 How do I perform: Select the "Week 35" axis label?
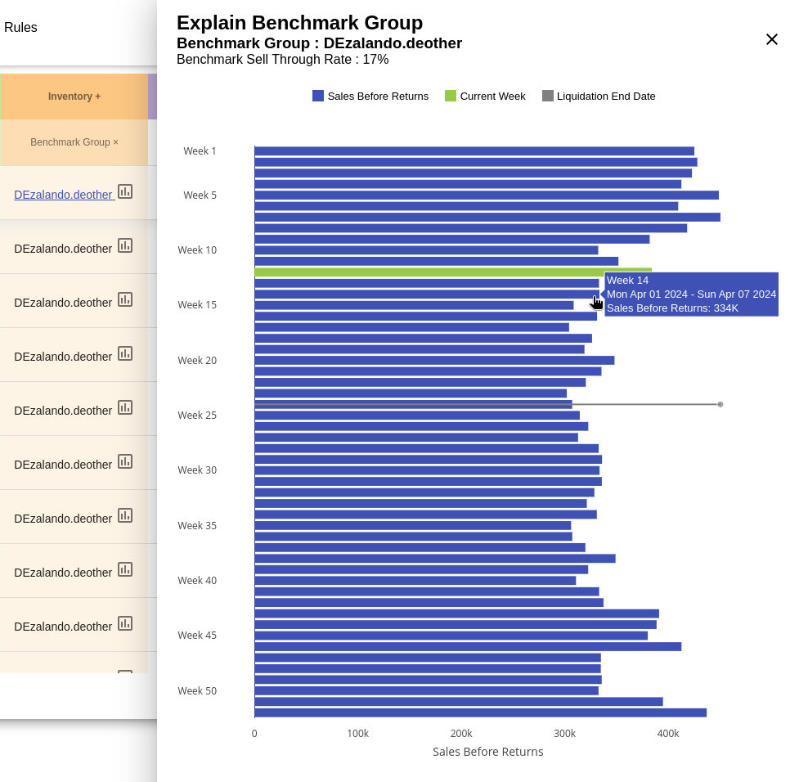click(197, 526)
